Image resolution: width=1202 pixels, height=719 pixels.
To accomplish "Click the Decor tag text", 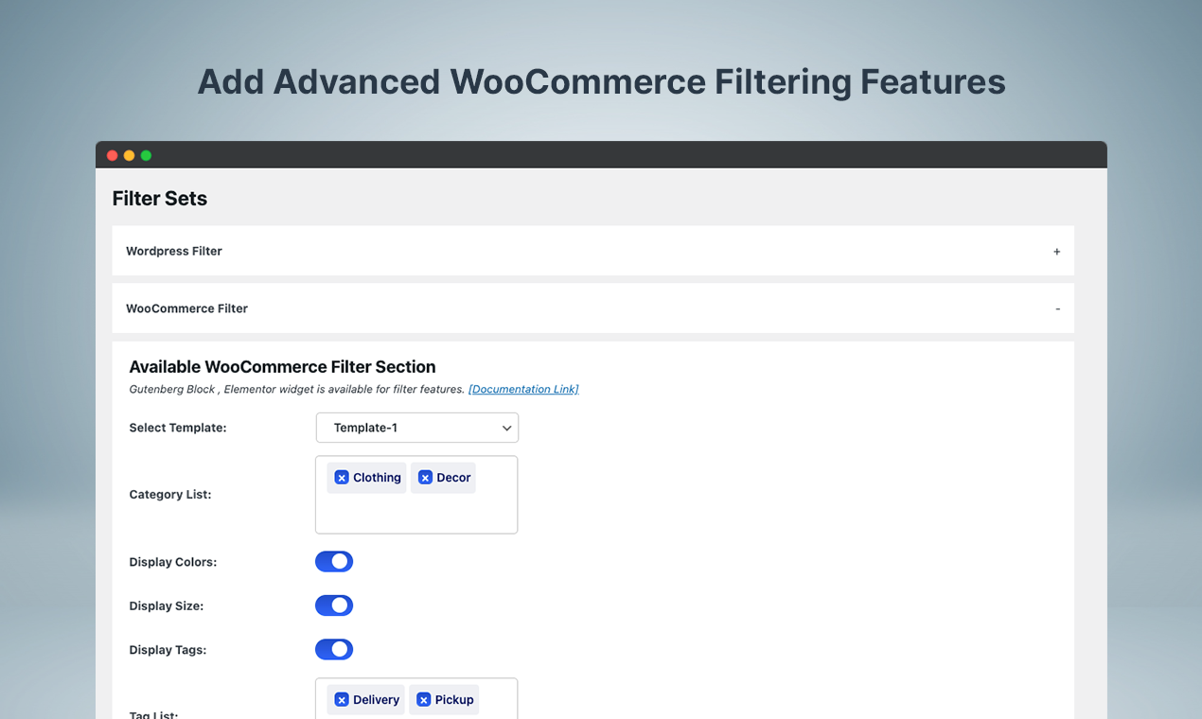I will click(x=453, y=478).
